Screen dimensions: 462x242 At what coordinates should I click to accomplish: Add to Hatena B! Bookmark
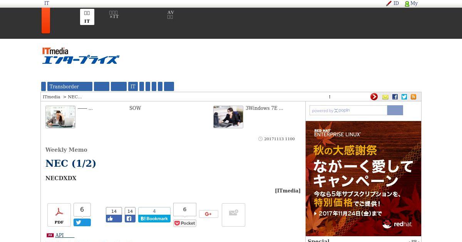click(x=154, y=219)
